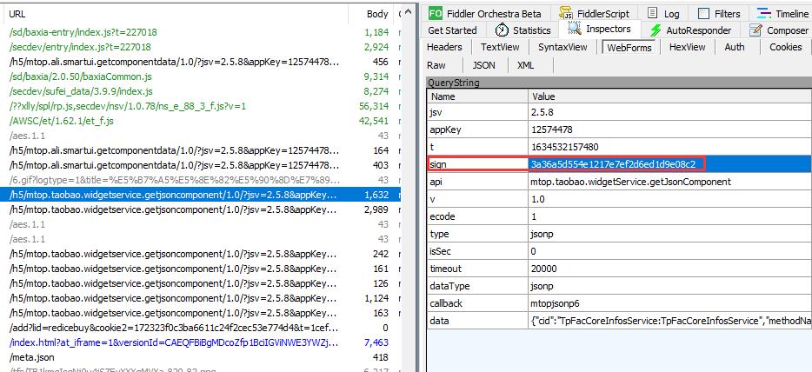Select the Cookies inspector view
The image size is (812, 372).
(786, 47)
